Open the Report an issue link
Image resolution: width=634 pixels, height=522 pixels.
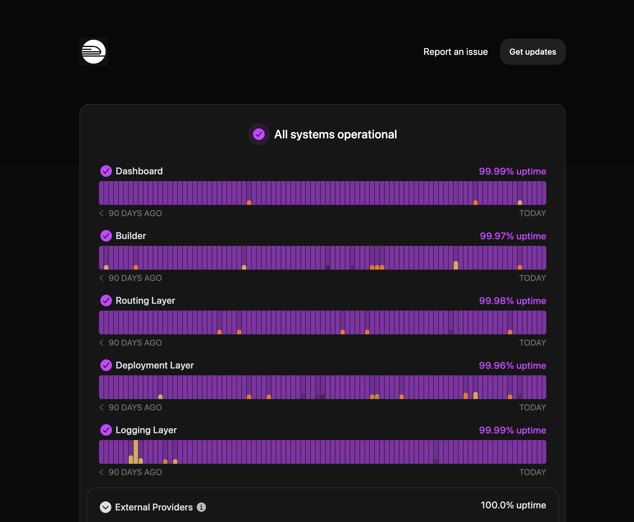pyautogui.click(x=455, y=52)
